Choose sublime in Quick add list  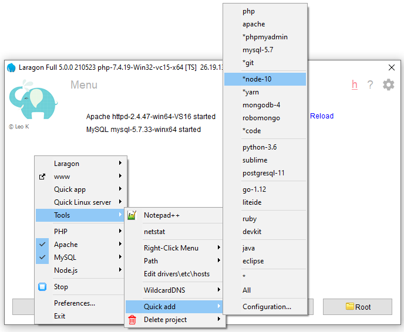click(265, 160)
